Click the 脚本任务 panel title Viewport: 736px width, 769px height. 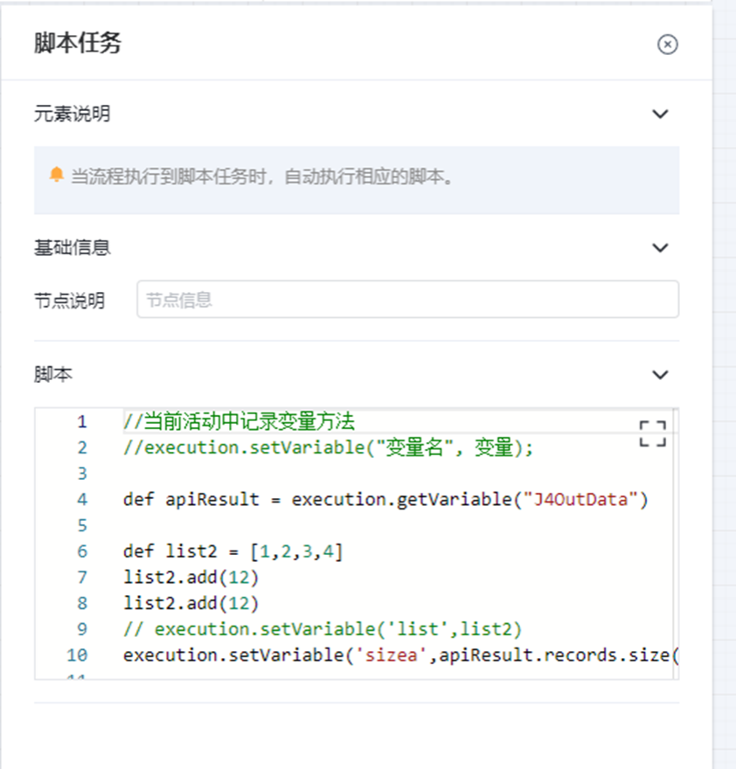(78, 43)
